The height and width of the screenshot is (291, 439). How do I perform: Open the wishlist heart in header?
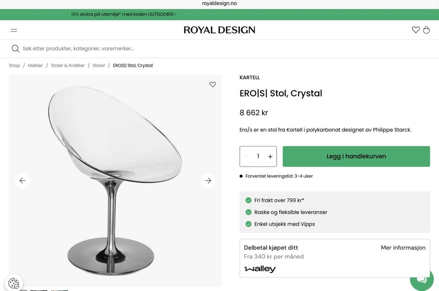416,30
